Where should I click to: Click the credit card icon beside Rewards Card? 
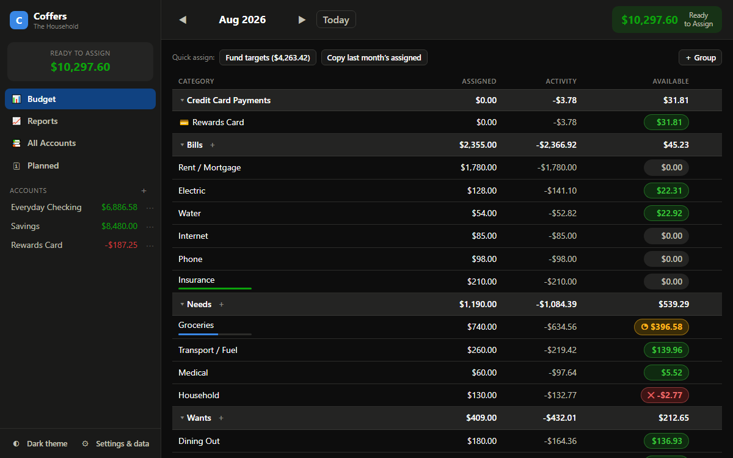click(184, 122)
